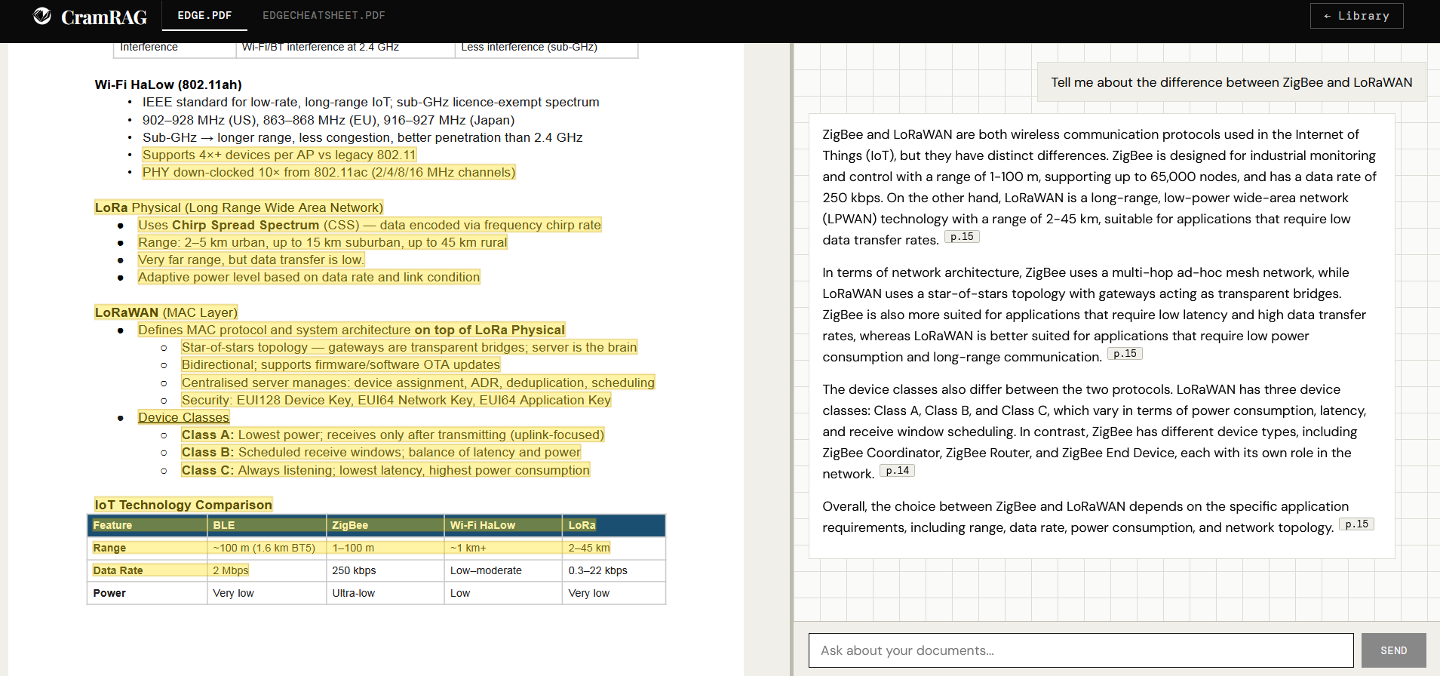Screen dimensions: 1440x676
Task: Click the 'Range: 2–5 km urban' line
Action: (323, 242)
